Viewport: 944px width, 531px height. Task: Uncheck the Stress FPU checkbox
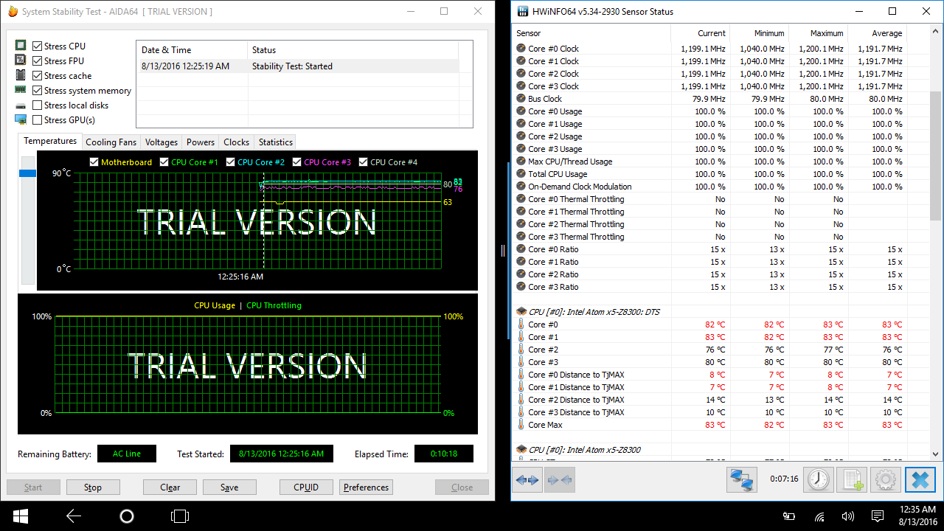pyautogui.click(x=38, y=60)
